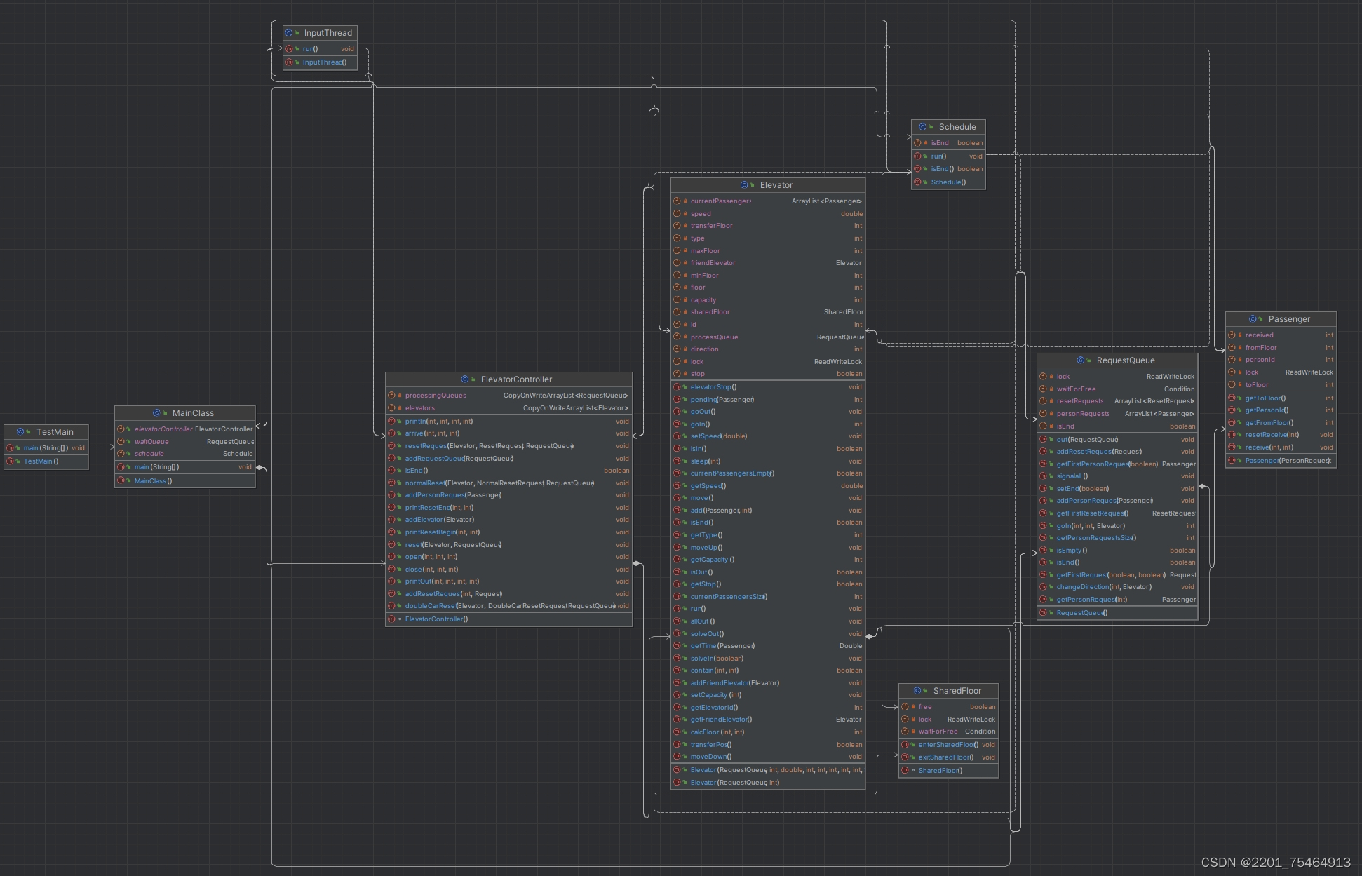Click the schedule field in MainClass

[x=185, y=454]
